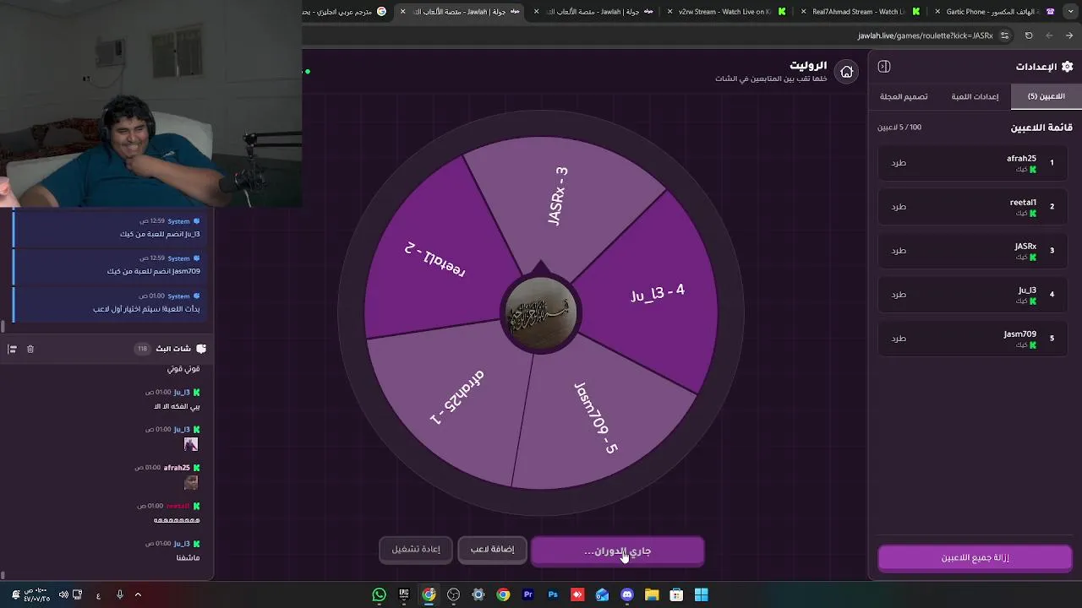Image resolution: width=1082 pixels, height=608 pixels.
Task: Click reetal1 - 2 wheel segment
Action: pyautogui.click(x=435, y=258)
